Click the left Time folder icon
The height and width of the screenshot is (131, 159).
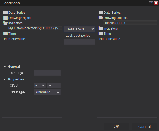coord(6,33)
